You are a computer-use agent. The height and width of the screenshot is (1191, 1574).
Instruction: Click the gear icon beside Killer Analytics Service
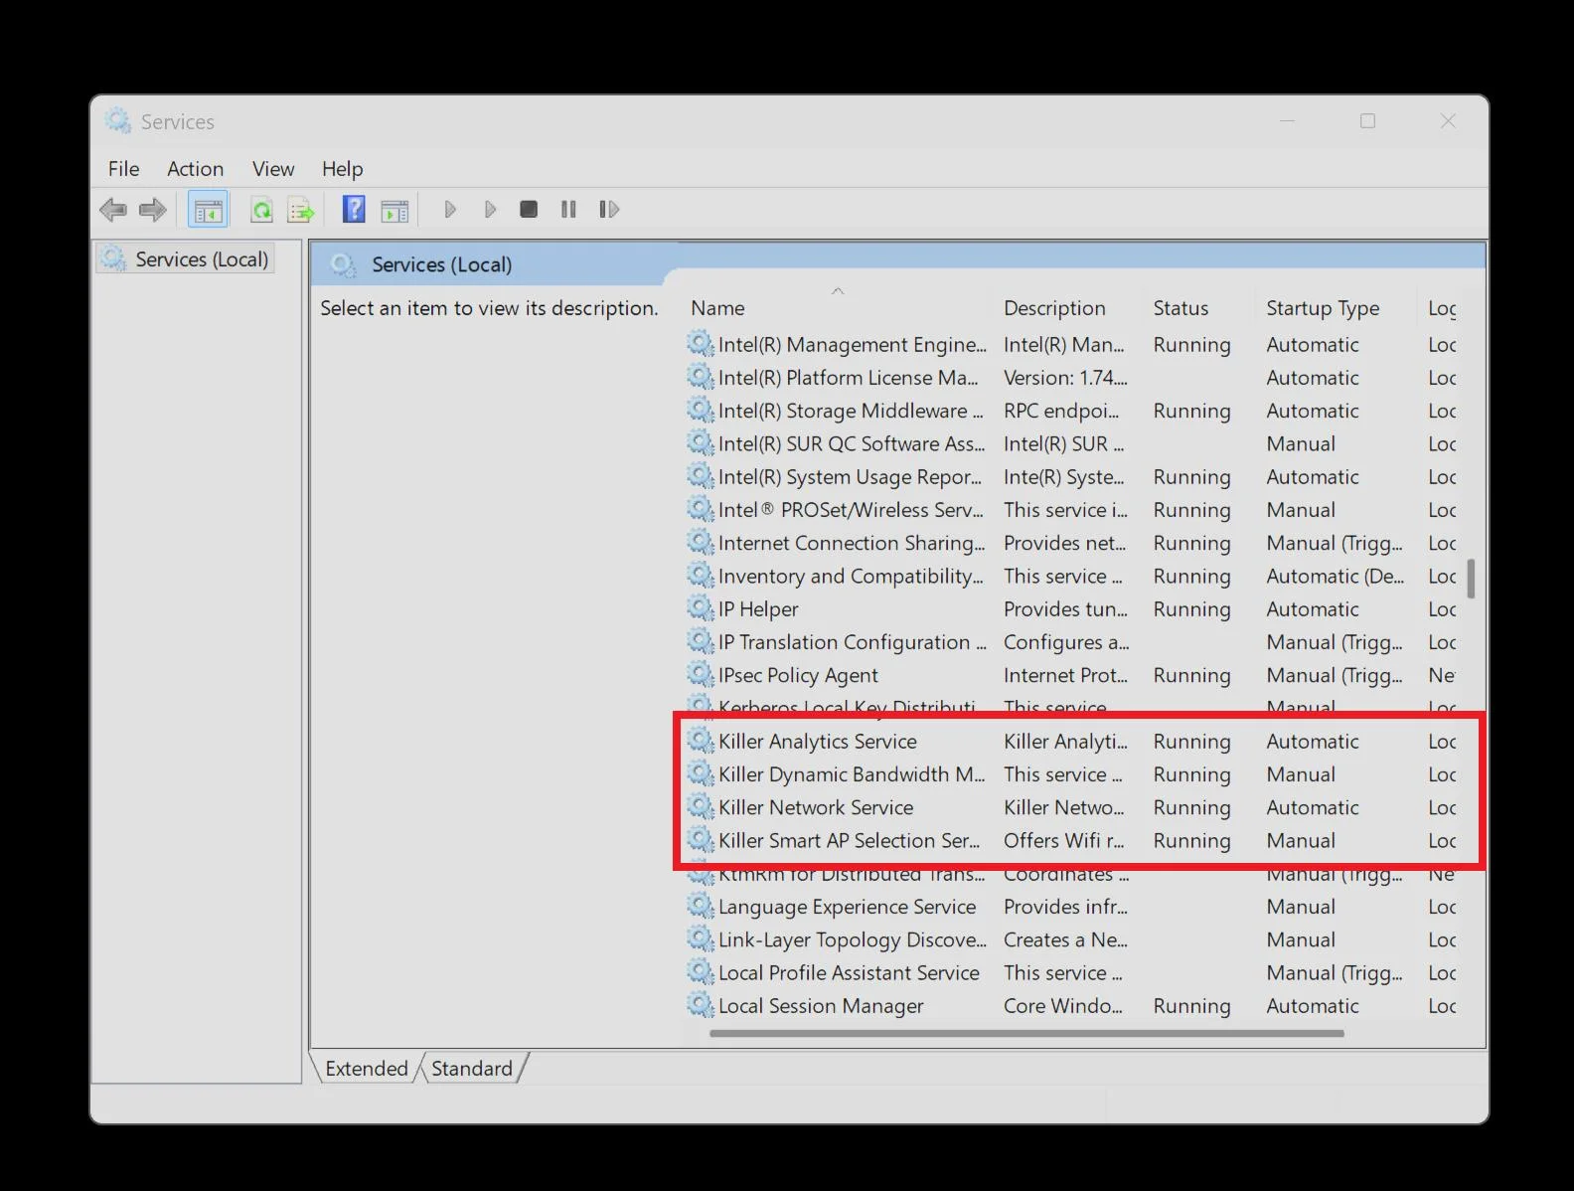pos(701,741)
